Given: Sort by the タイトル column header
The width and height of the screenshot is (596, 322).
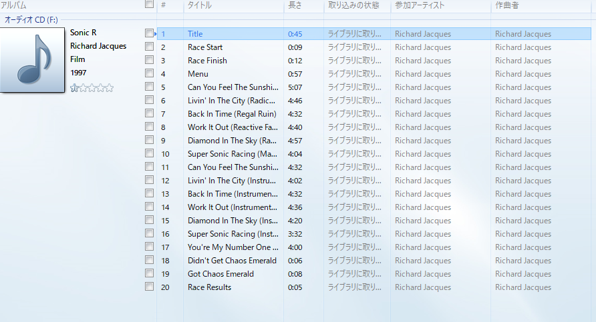Looking at the screenshot, I should (200, 5).
